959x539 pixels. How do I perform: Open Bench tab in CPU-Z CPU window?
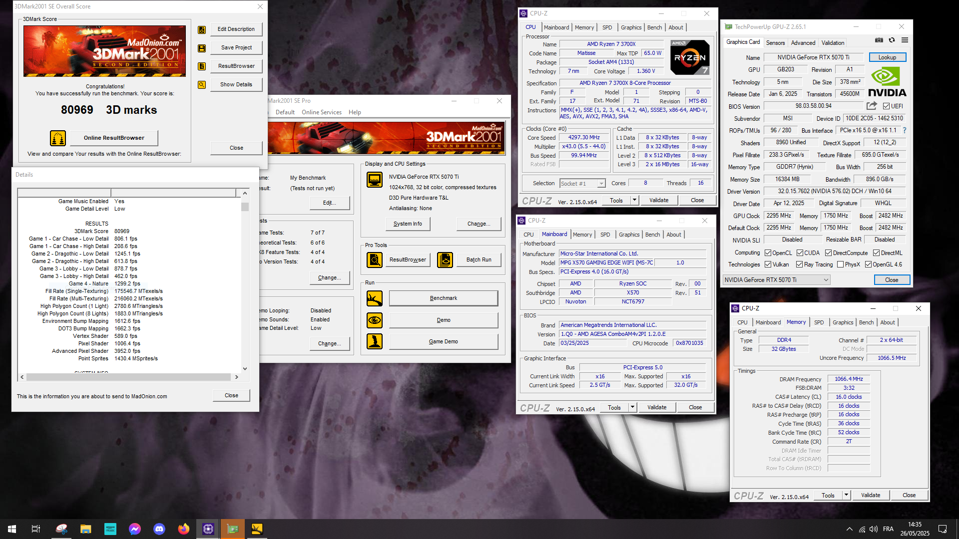point(654,27)
